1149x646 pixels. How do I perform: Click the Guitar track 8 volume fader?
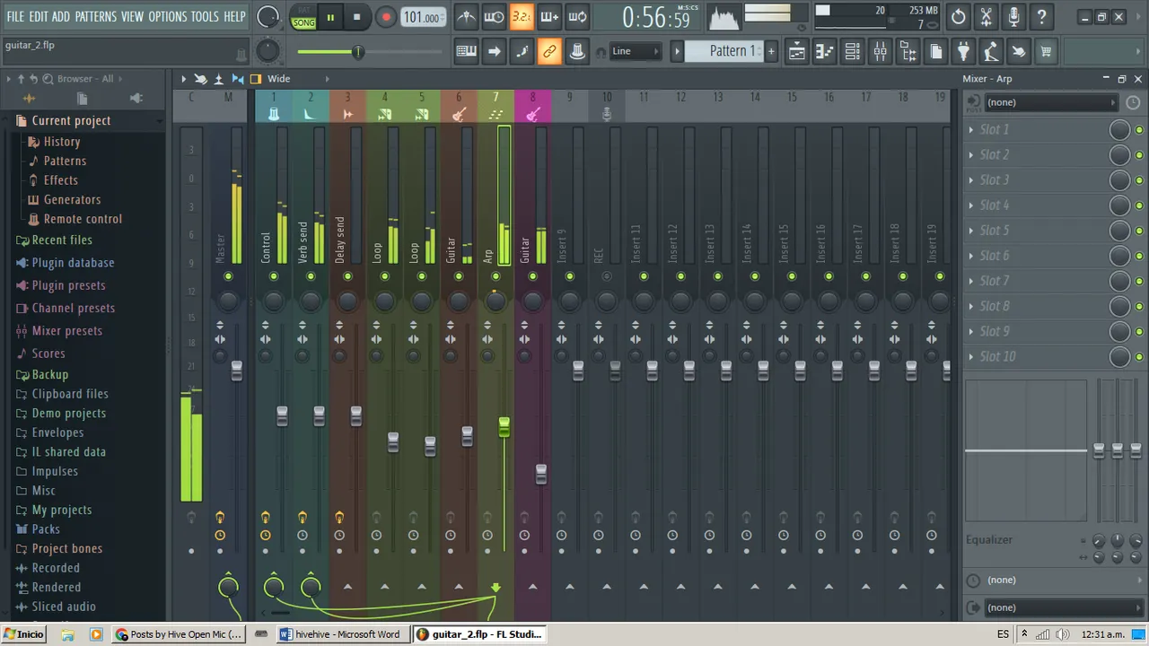coord(540,474)
